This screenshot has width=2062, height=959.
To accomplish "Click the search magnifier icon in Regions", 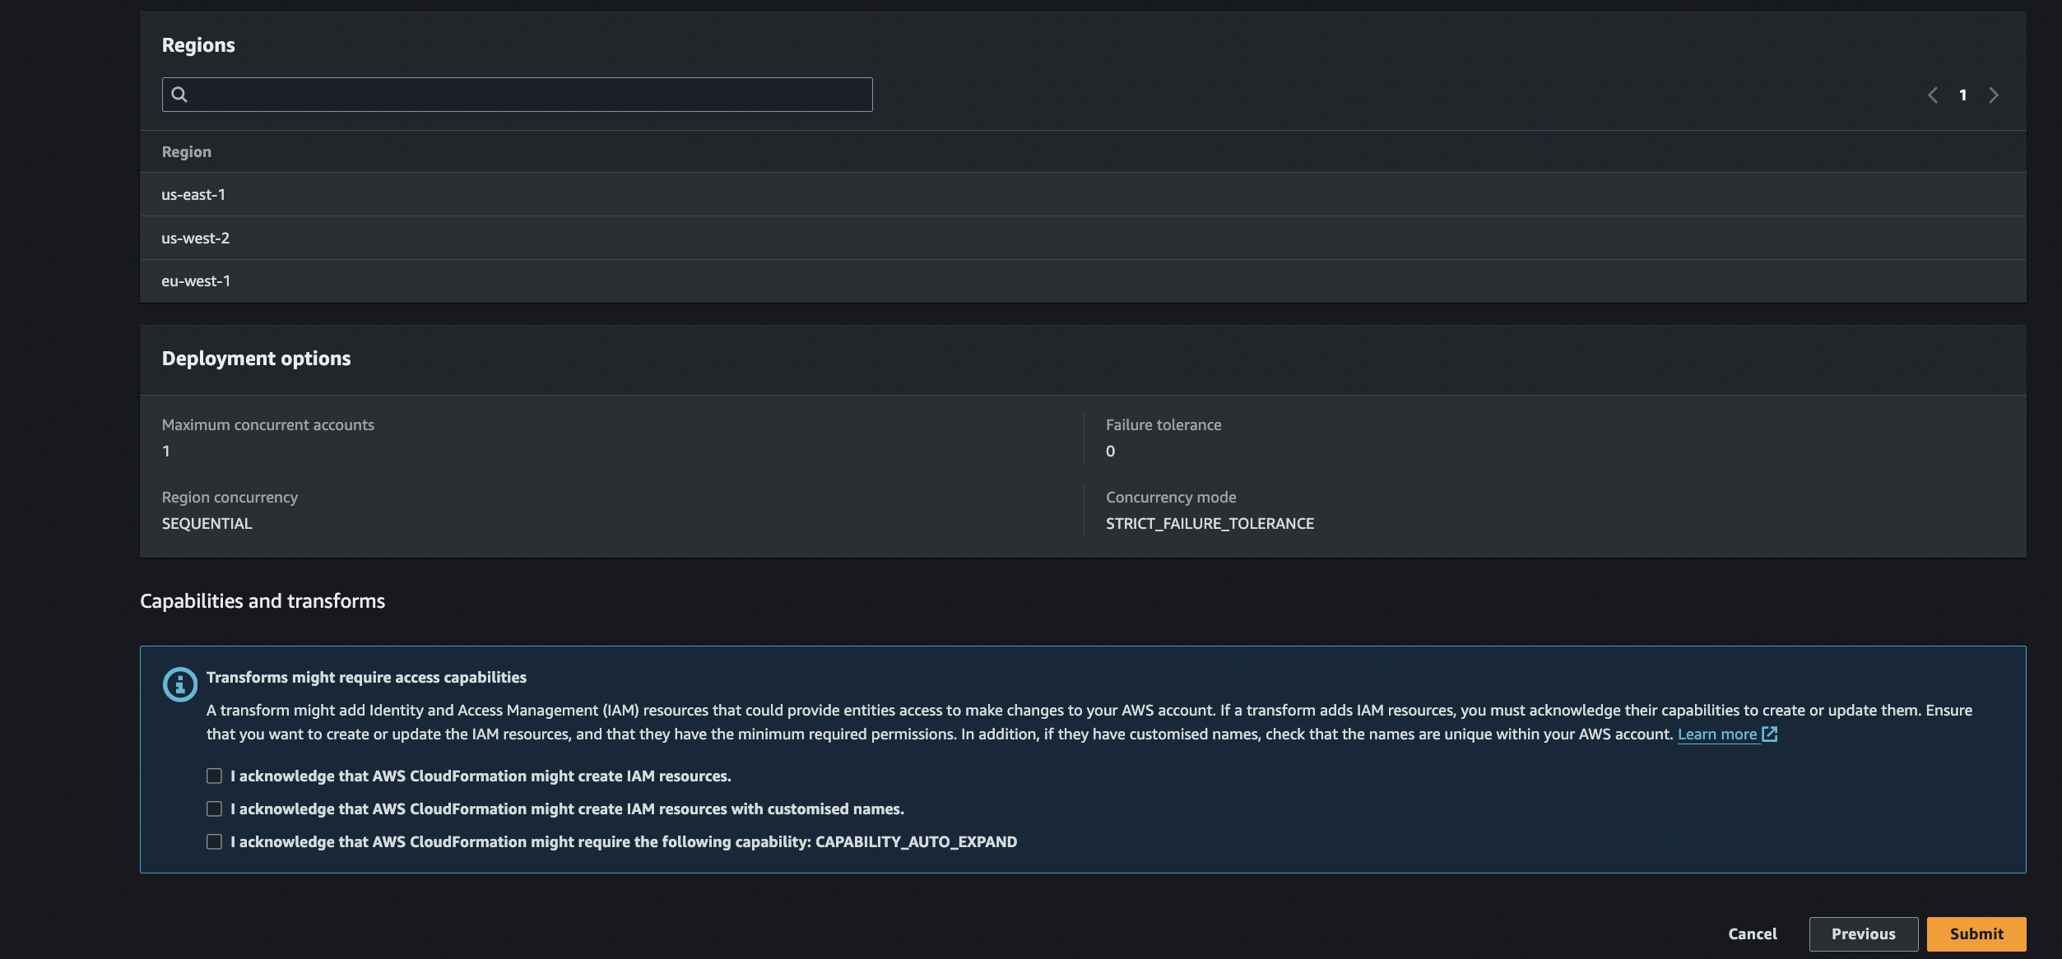I will pos(179,95).
